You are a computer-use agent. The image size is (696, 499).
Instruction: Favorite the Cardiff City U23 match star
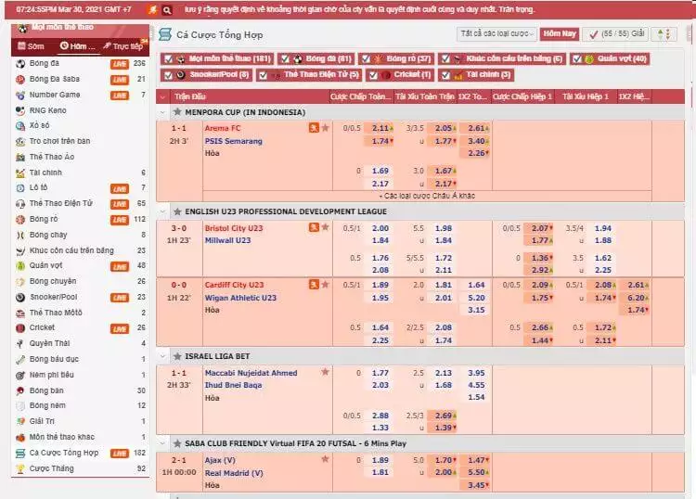[326, 285]
